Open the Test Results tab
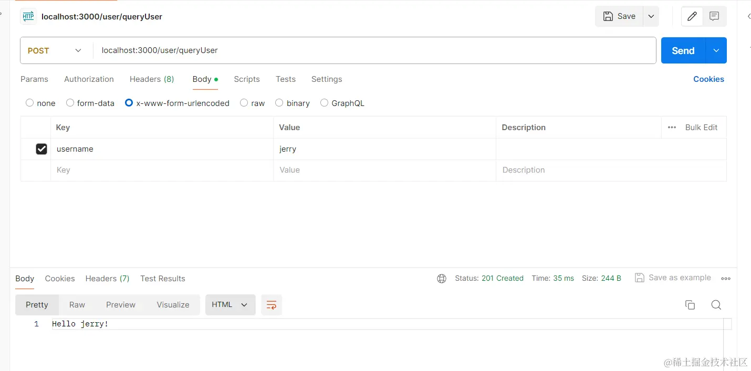Screen dimensions: 751x371 (163, 279)
